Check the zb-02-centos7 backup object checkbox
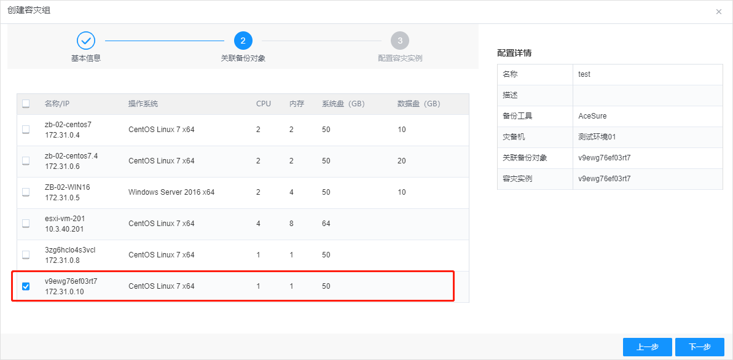This screenshot has width=733, height=360. point(26,130)
